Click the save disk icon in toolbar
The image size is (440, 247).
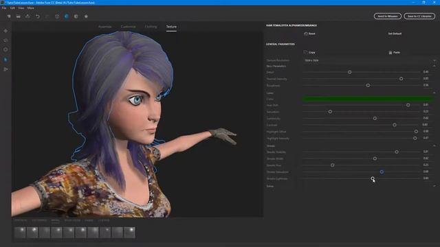coord(19,16)
